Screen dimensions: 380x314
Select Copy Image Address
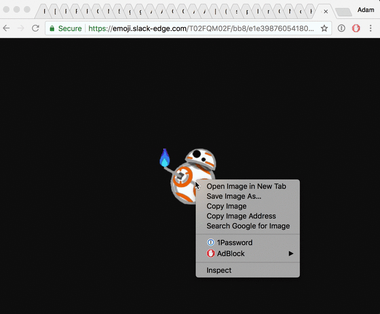[247, 216]
